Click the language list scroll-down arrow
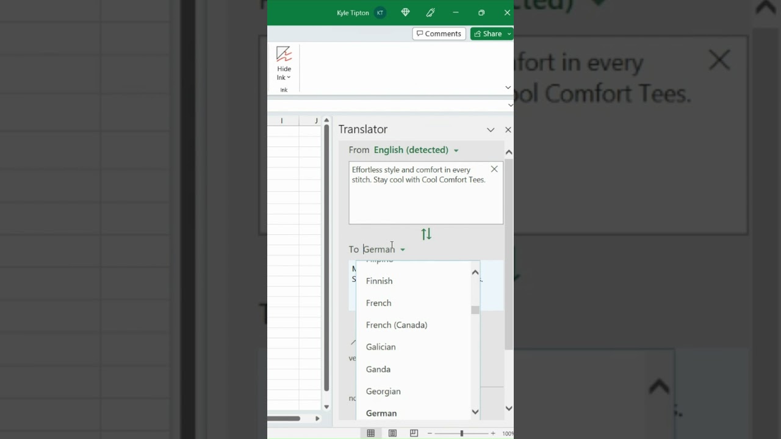Image resolution: width=781 pixels, height=439 pixels. click(475, 413)
